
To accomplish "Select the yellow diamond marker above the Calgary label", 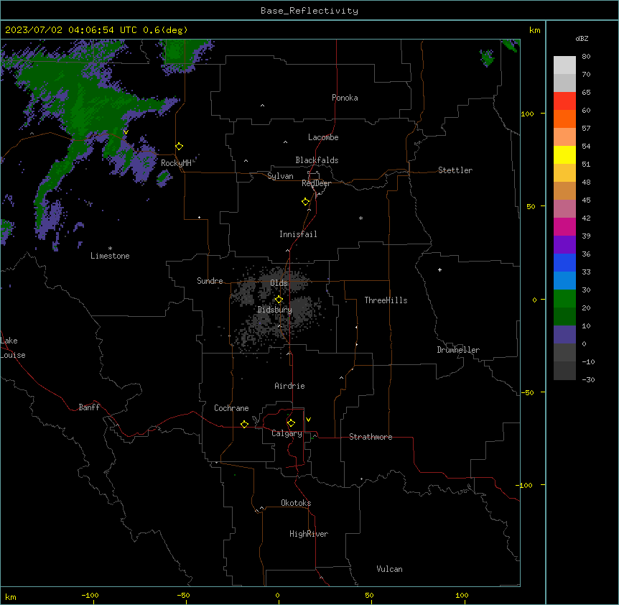I will [292, 423].
